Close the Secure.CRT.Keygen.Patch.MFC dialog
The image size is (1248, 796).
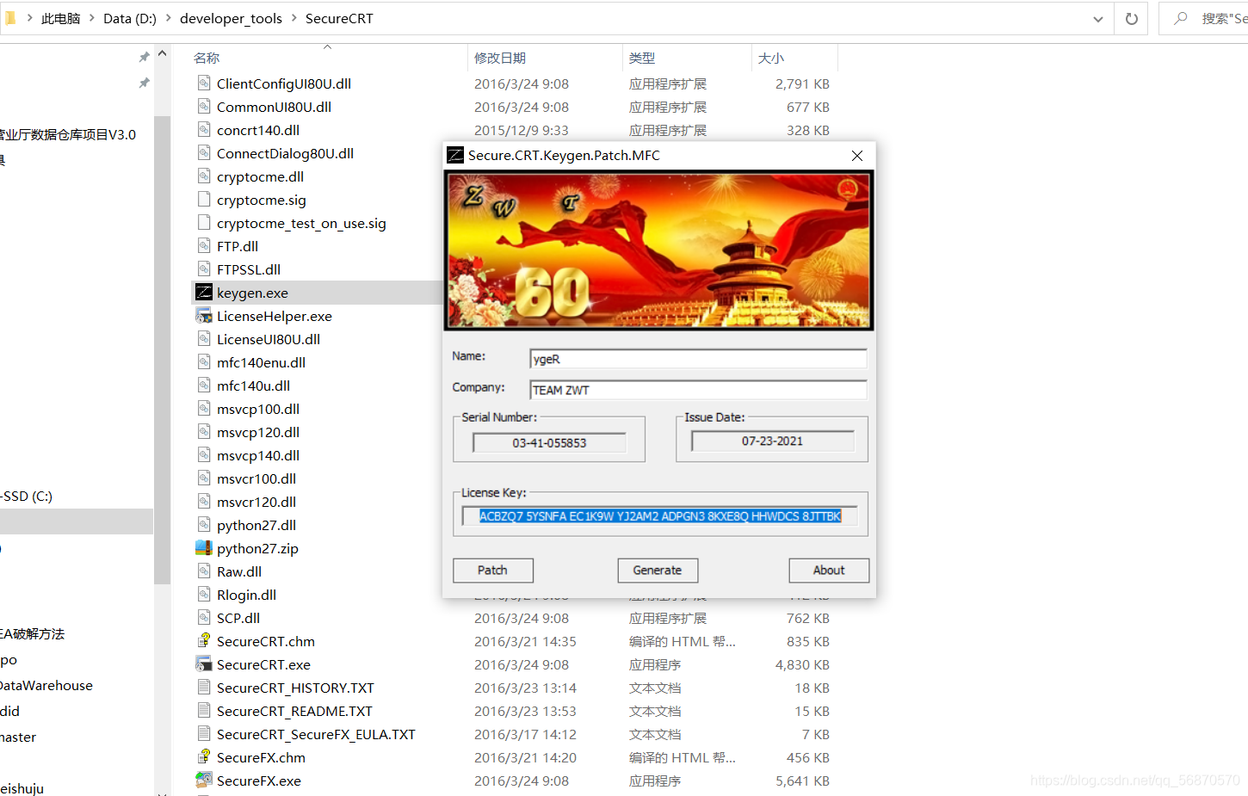coord(856,156)
